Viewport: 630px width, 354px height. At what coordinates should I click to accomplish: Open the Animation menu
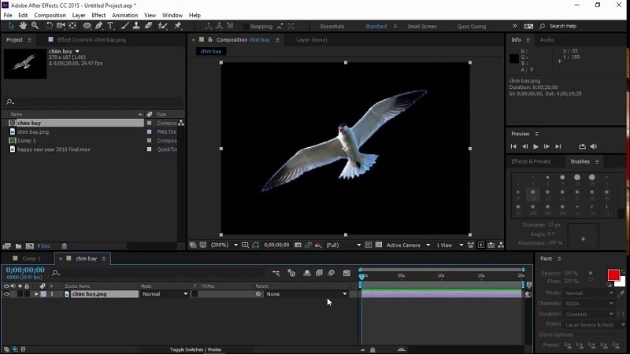[x=124, y=15]
